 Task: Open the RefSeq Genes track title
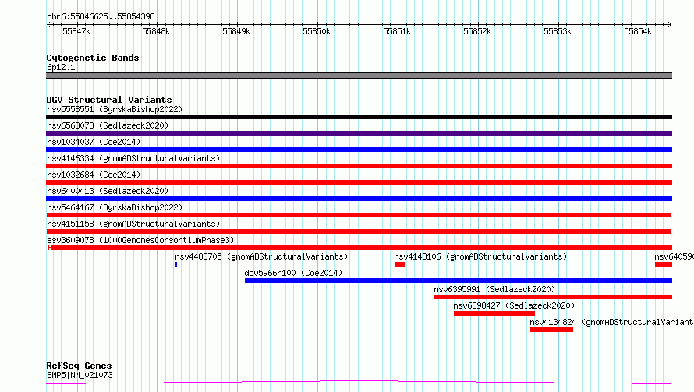[x=79, y=366]
